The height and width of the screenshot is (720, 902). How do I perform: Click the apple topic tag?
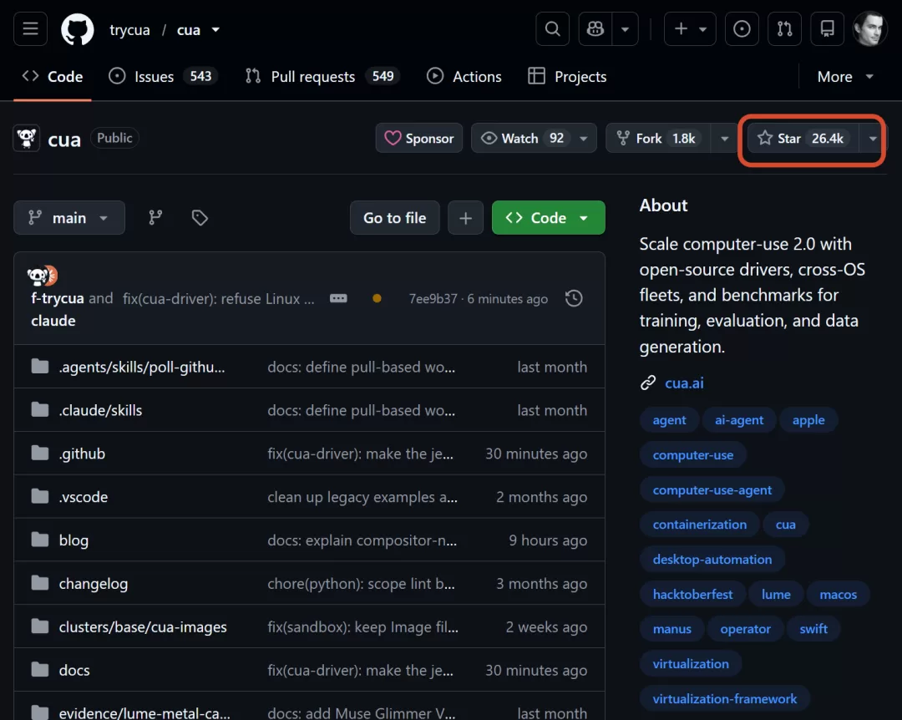(x=808, y=420)
